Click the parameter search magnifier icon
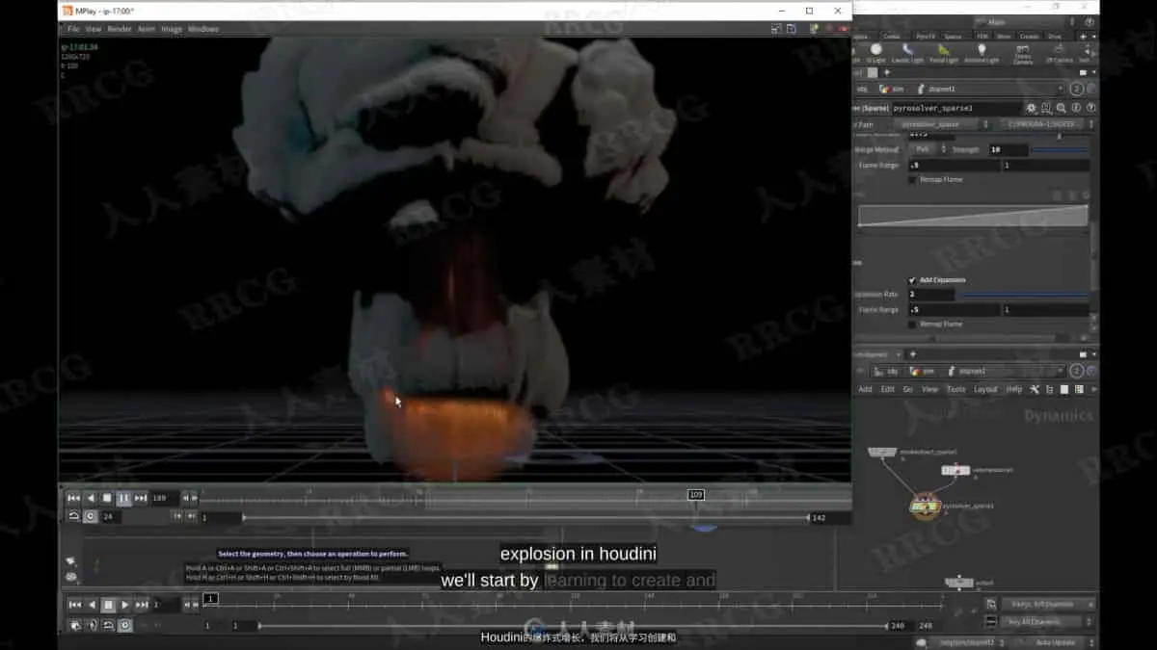 1061,108
